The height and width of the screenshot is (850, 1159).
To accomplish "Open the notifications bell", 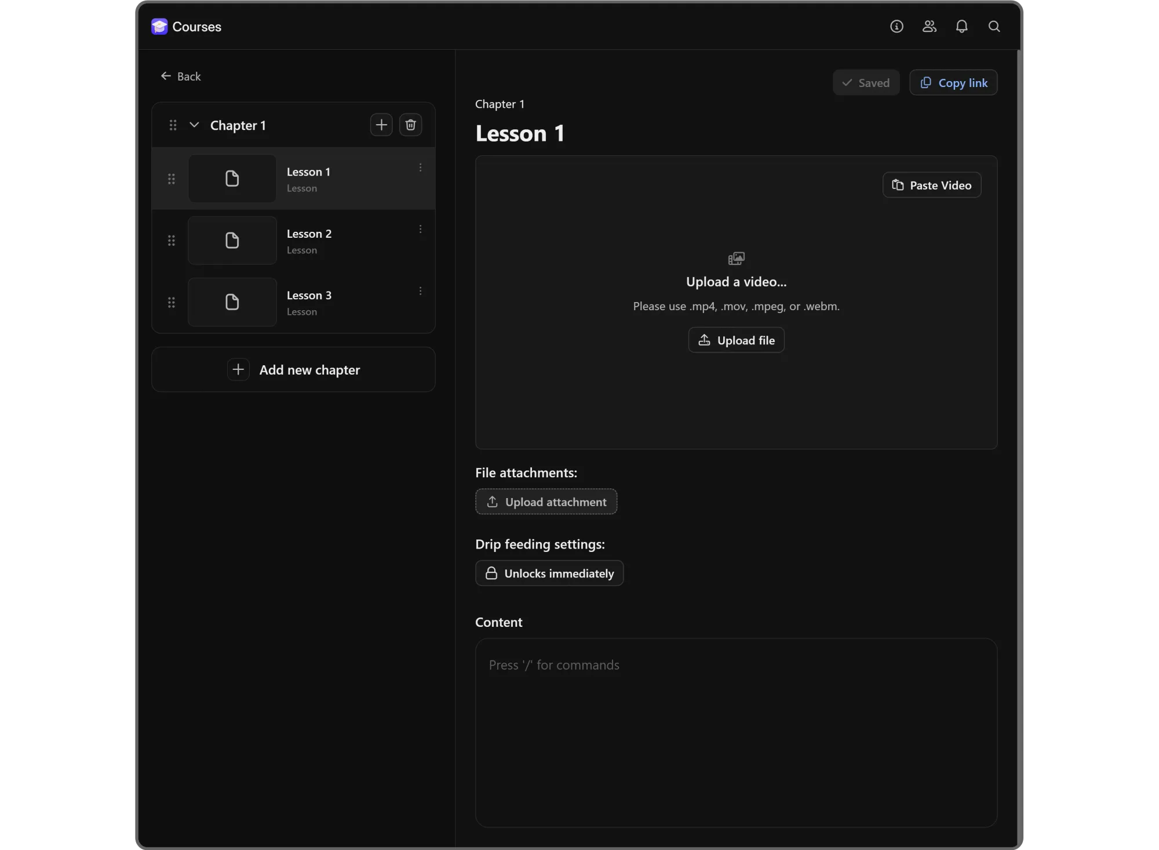I will (x=961, y=27).
